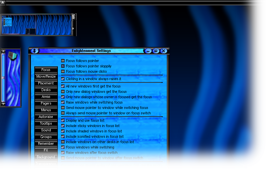This screenshot has width=269, height=176.
Task: Click the shade arrows icon in settings titlebar
Action: [35, 51]
